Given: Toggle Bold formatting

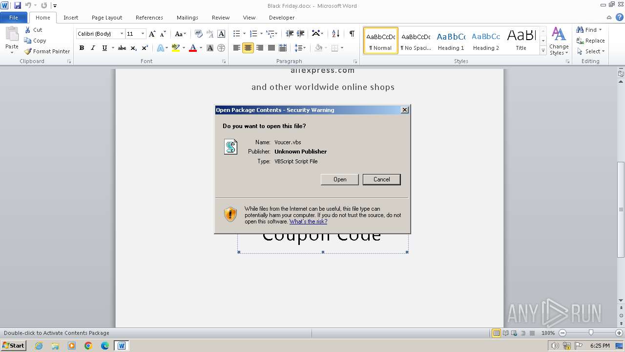Looking at the screenshot, I should tap(82, 48).
